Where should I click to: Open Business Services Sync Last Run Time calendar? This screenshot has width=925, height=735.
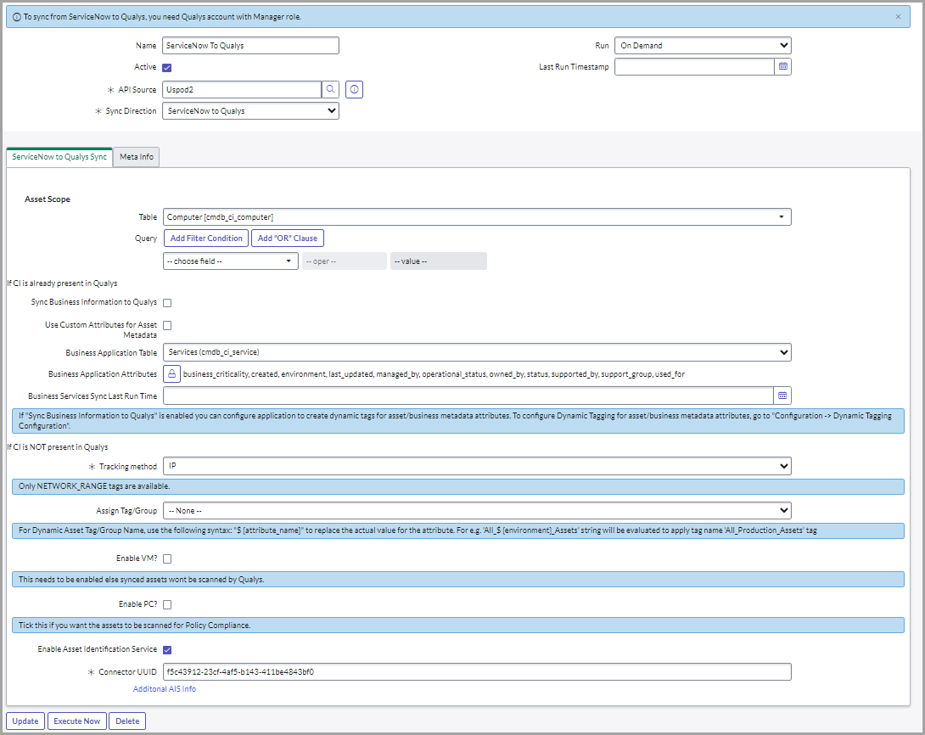[x=782, y=395]
